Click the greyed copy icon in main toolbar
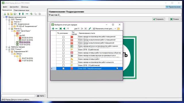 point(35,14)
